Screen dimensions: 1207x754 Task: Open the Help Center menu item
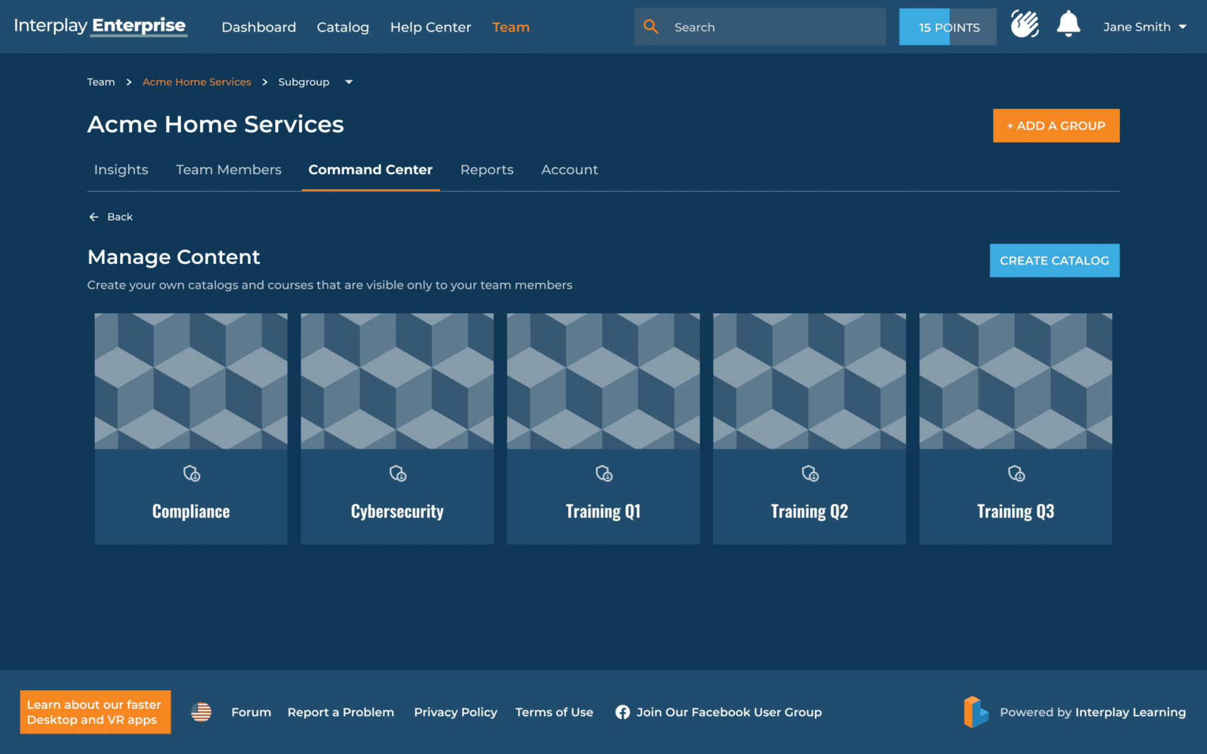click(430, 27)
